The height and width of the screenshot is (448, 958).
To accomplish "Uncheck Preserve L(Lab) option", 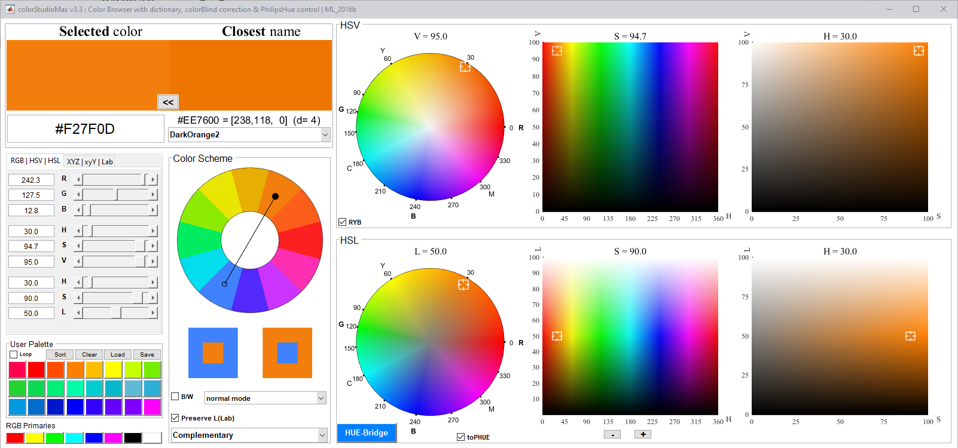I will click(x=175, y=418).
